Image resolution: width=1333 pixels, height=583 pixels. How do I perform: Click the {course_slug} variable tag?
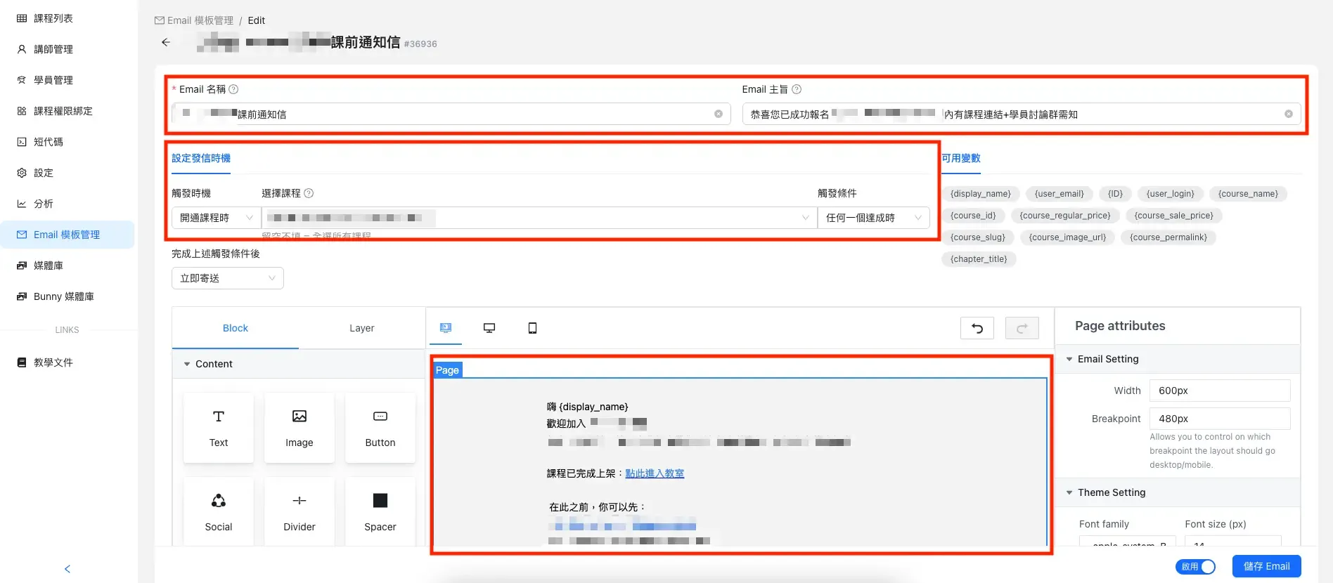tap(978, 237)
